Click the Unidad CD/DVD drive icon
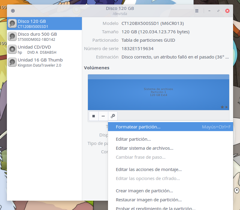240x210 pixels. click(x=12, y=49)
